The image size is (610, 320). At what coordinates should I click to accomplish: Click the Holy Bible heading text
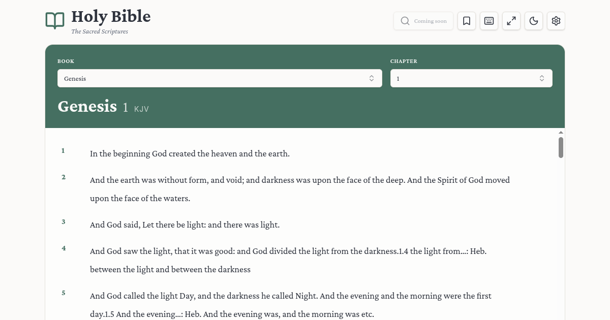[x=111, y=16]
